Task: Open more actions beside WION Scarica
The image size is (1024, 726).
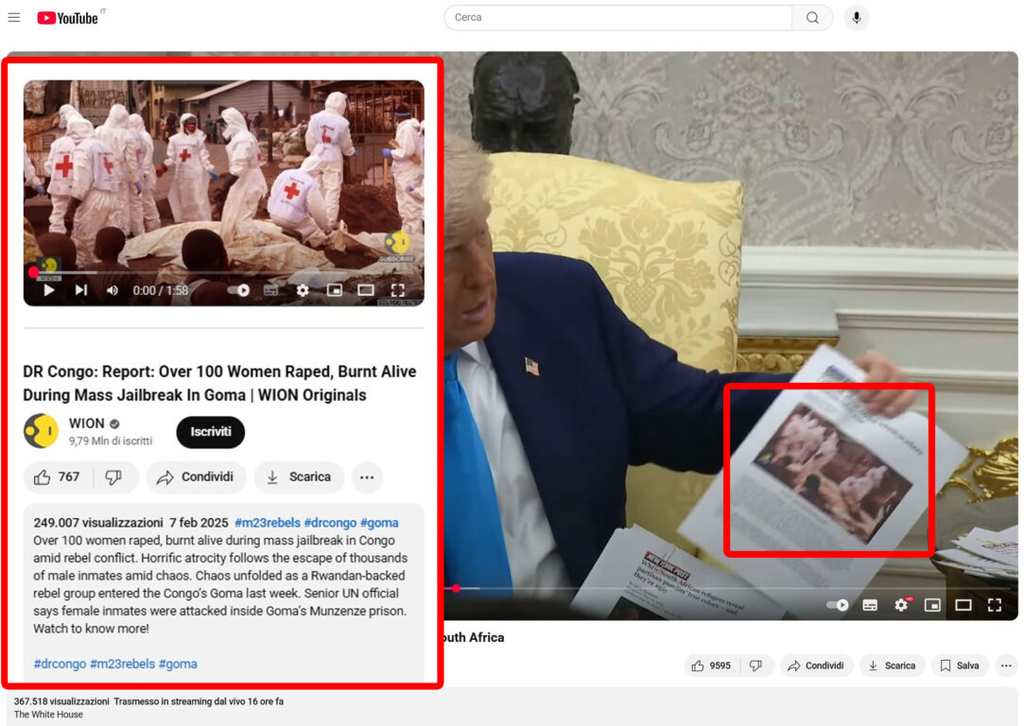Action: 367,477
